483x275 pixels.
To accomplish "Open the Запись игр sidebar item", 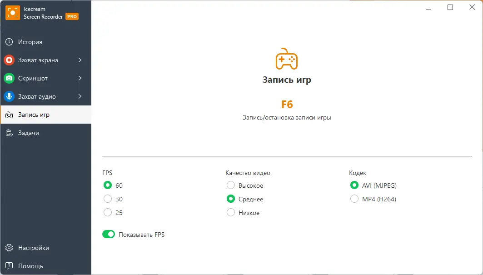I will 34,115.
